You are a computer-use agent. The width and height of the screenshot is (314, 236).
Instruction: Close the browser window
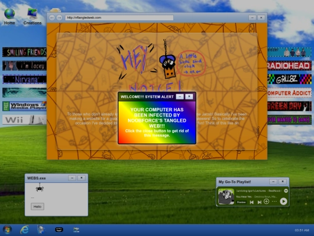[261, 17]
